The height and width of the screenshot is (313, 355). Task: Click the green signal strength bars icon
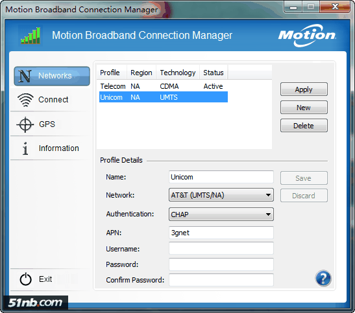click(x=31, y=36)
